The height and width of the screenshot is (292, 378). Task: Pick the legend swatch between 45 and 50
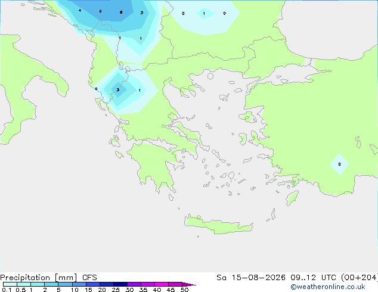coord(175,284)
